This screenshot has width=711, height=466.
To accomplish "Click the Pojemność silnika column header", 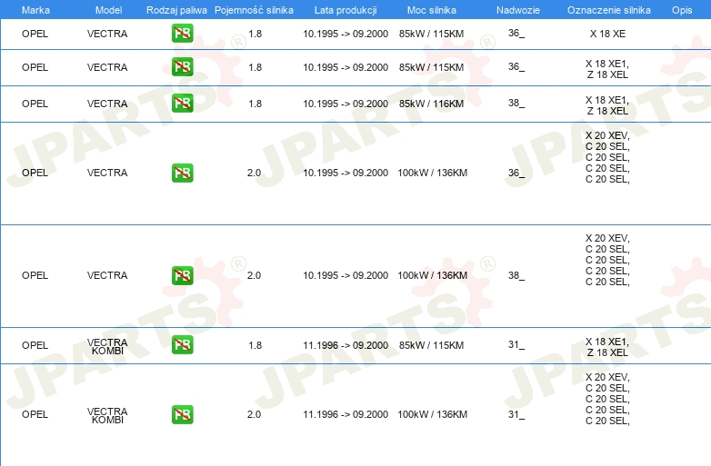I will (254, 10).
